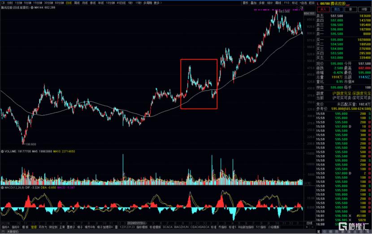This screenshot has height=234, width=372.
Task: Open the 复权 adjustment menu
Action: [245, 3]
